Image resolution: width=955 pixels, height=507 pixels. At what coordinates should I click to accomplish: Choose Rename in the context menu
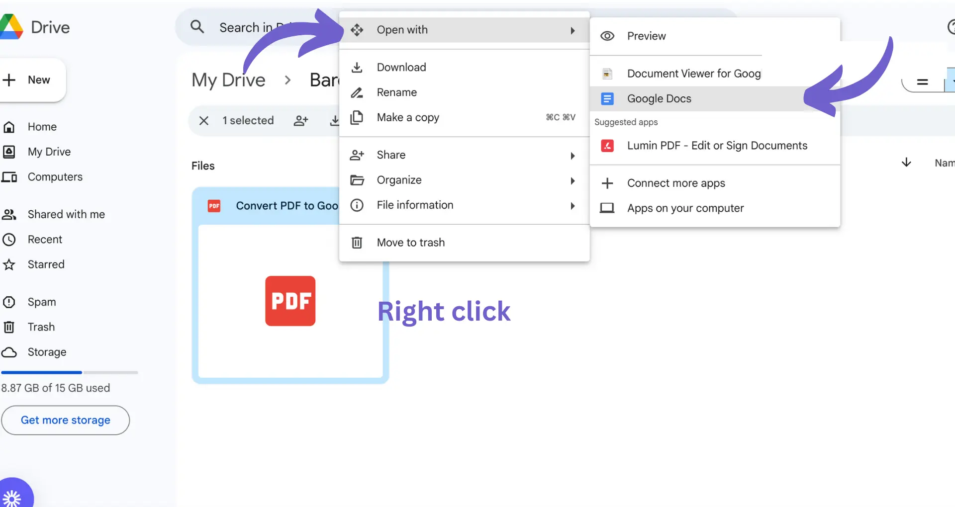(464, 92)
